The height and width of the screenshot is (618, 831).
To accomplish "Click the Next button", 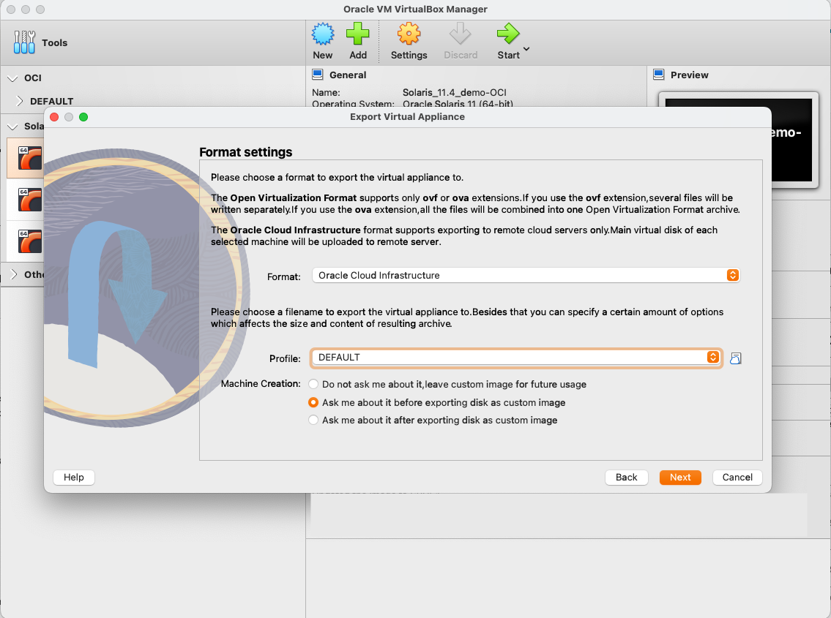I will (680, 477).
